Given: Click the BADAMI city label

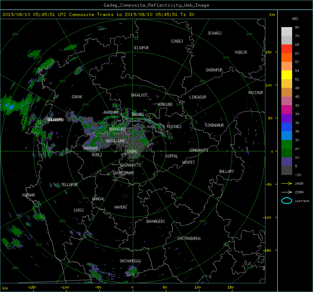Looking at the screenshot, I should 138,115.
